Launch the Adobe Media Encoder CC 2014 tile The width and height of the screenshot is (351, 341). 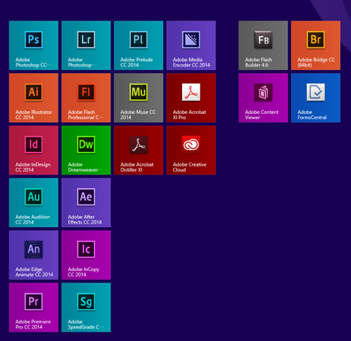point(191,45)
